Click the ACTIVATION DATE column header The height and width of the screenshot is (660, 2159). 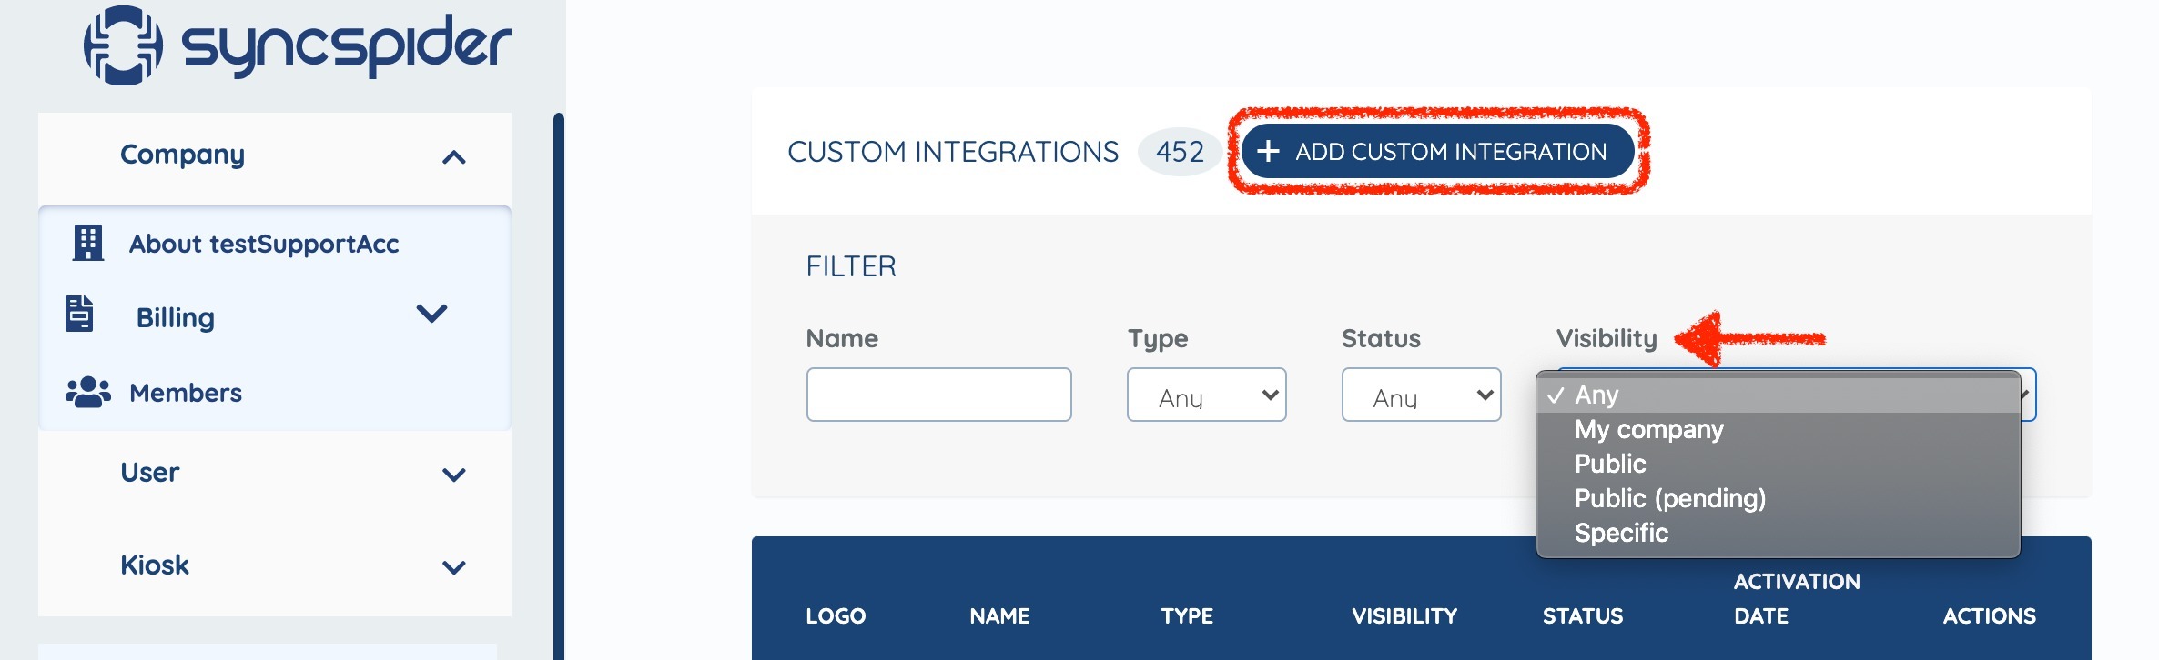point(1797,599)
